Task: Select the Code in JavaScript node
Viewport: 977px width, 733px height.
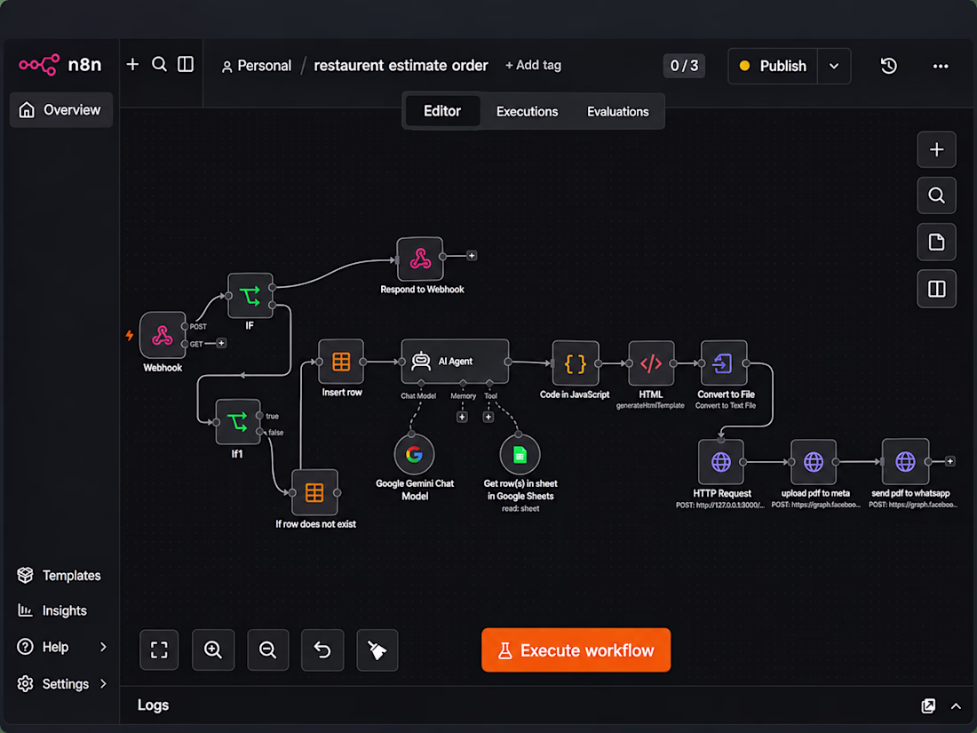Action: click(x=576, y=363)
